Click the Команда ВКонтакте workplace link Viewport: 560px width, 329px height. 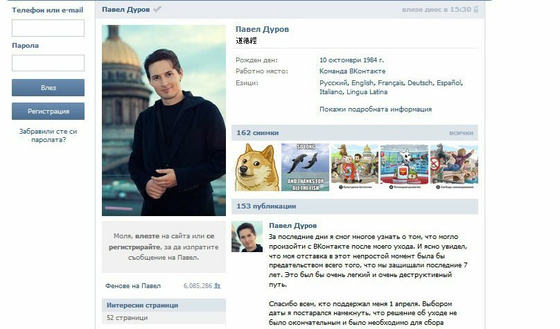353,71
